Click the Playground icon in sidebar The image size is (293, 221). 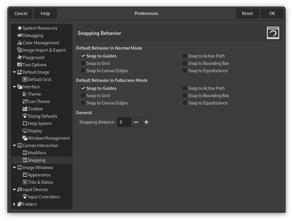click(19, 57)
